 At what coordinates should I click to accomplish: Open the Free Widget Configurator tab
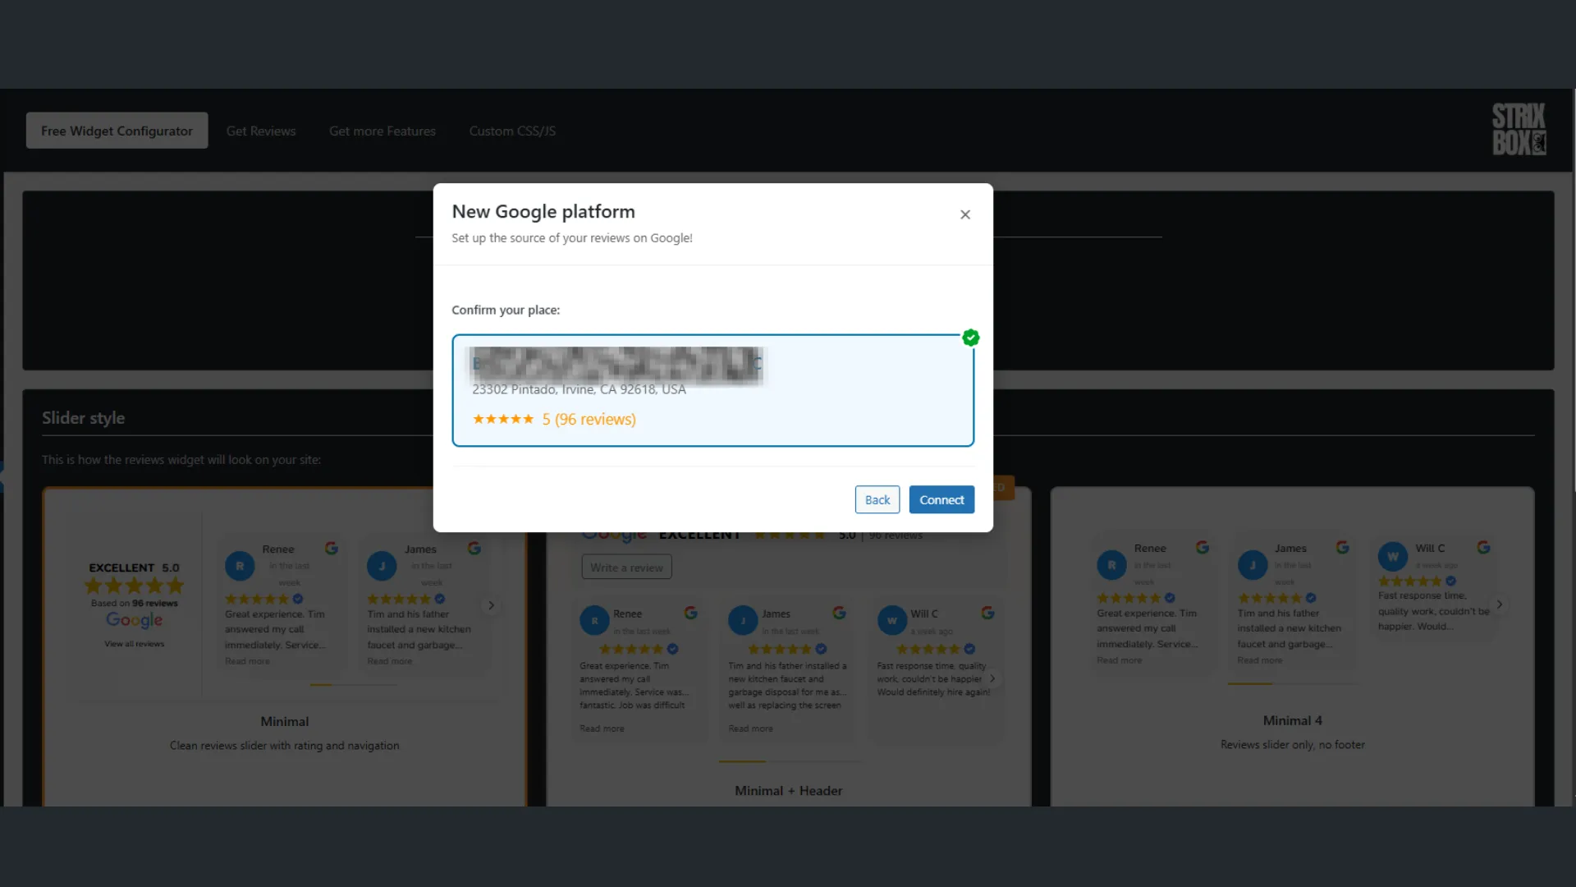pyautogui.click(x=117, y=131)
